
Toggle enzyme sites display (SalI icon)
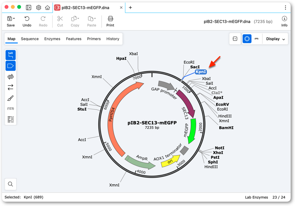11,55
